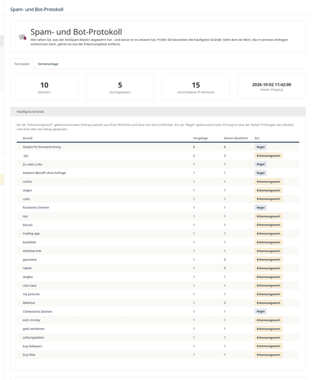This screenshot has width=316, height=380.
Task: Click the Art column header
Action: 257,138
